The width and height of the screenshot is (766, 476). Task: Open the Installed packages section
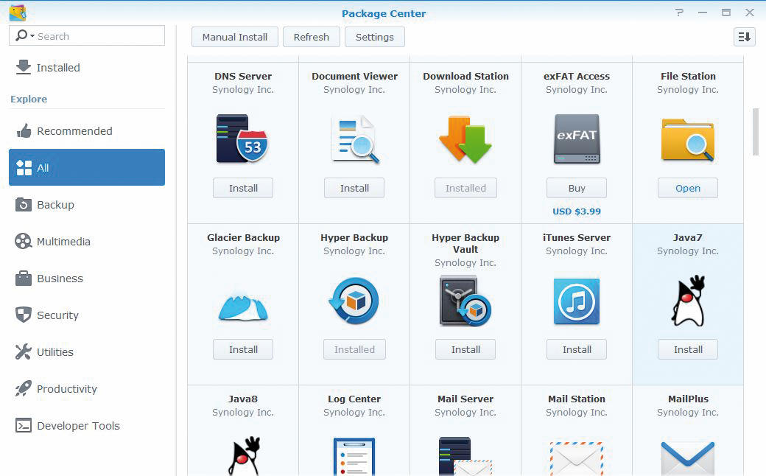coord(87,68)
